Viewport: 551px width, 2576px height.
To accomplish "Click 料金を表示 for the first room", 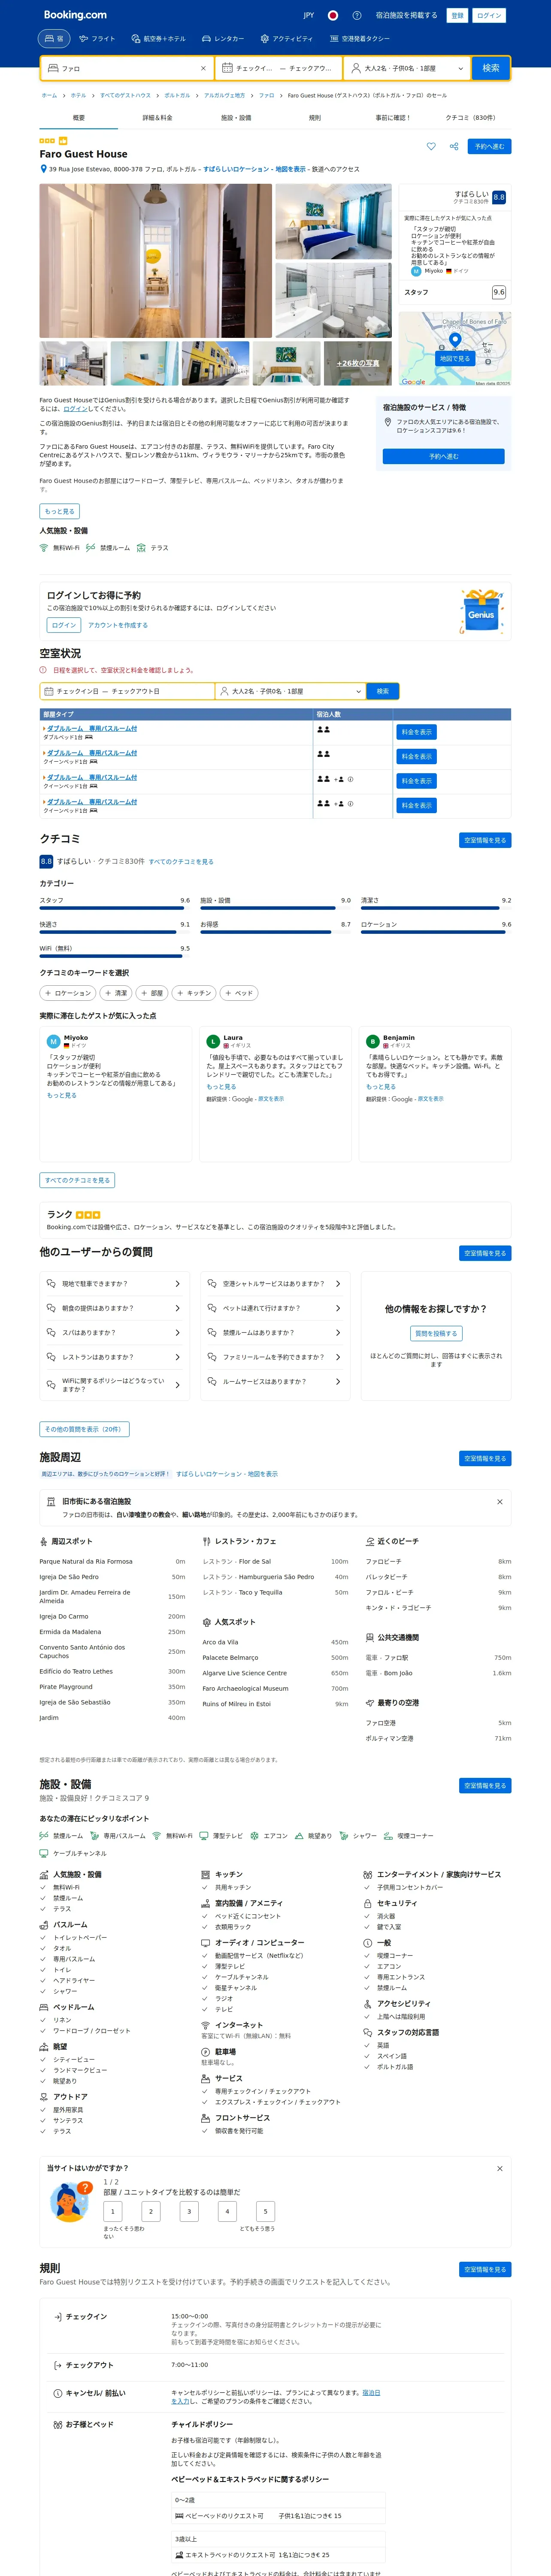I will tap(416, 732).
